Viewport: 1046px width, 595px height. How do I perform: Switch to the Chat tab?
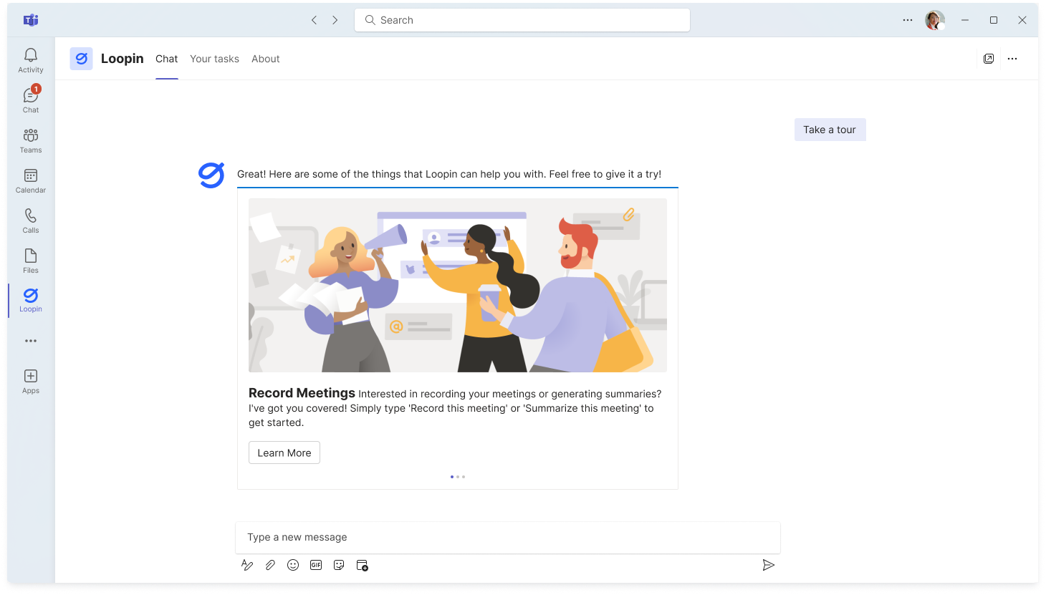167,59
